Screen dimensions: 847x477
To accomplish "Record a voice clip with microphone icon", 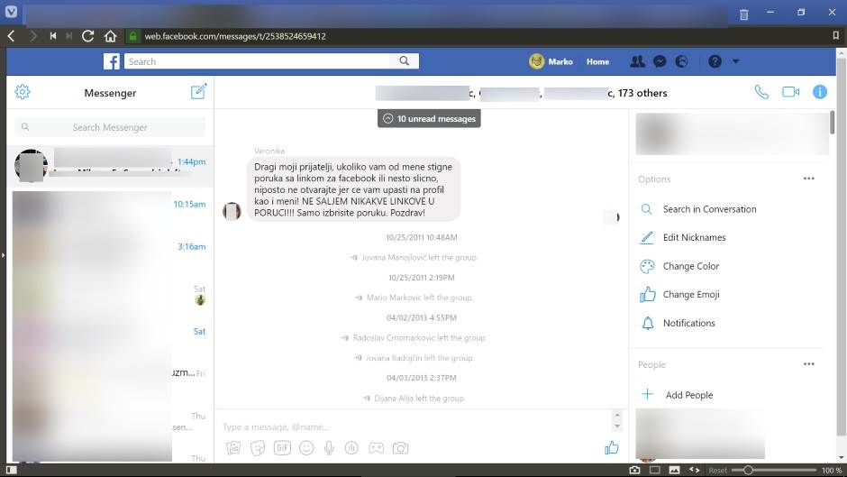I will (329, 447).
